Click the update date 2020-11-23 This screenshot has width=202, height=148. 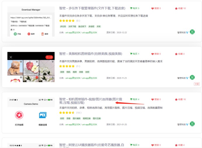click(x=122, y=78)
